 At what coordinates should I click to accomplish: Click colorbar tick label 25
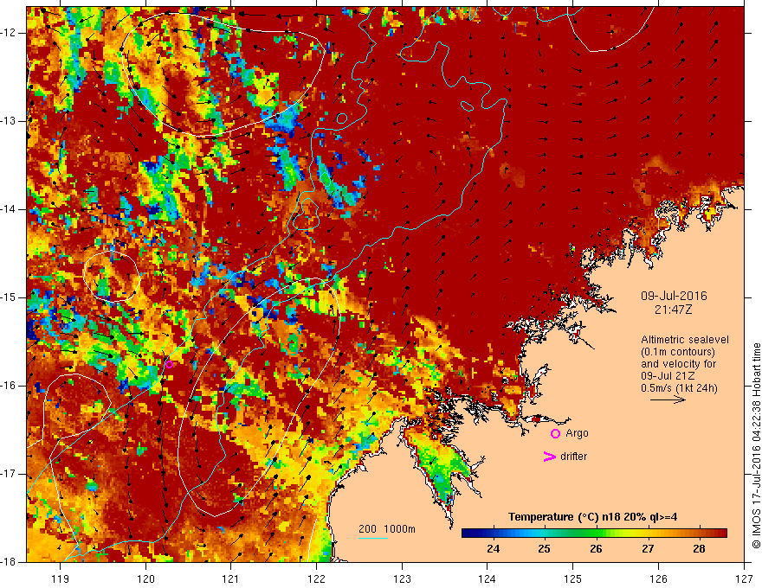coord(545,549)
